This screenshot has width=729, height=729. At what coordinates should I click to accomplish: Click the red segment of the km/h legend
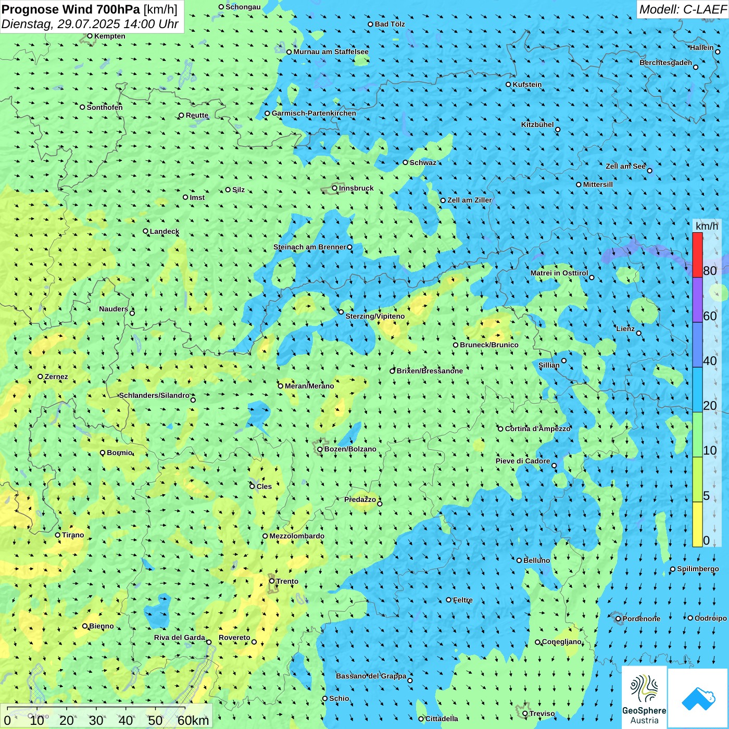[697, 255]
